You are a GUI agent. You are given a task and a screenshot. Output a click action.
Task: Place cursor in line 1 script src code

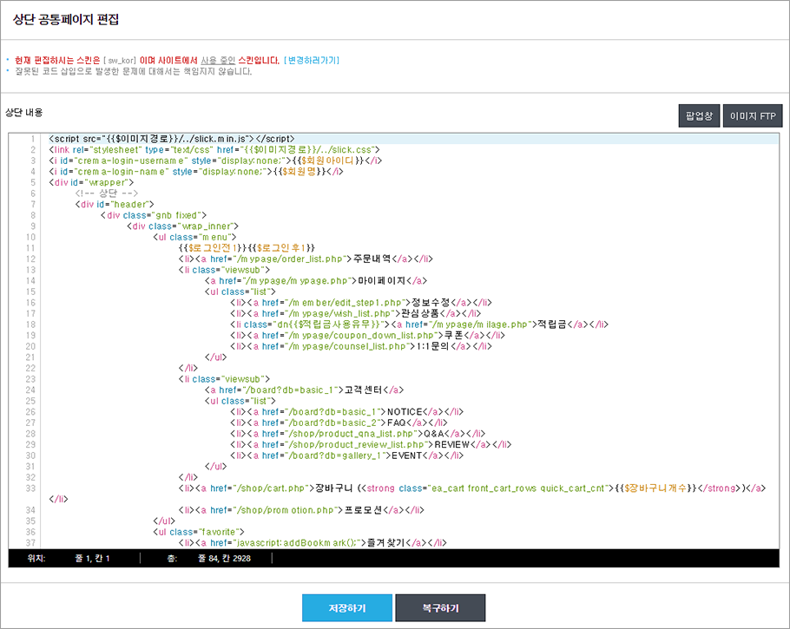pyautogui.click(x=172, y=139)
